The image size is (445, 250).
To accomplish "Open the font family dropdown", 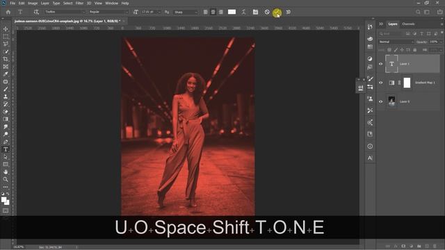I will [x=65, y=12].
